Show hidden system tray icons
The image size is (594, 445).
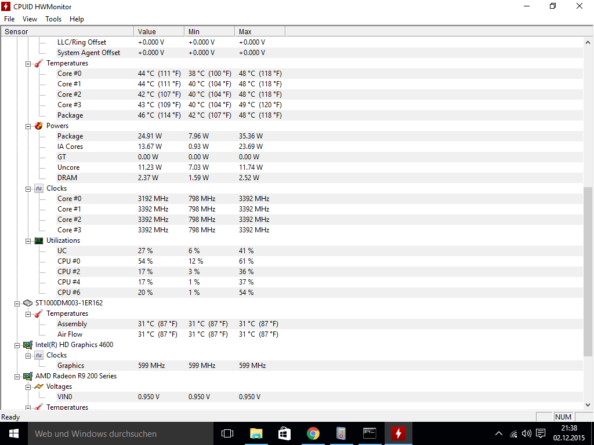point(499,433)
